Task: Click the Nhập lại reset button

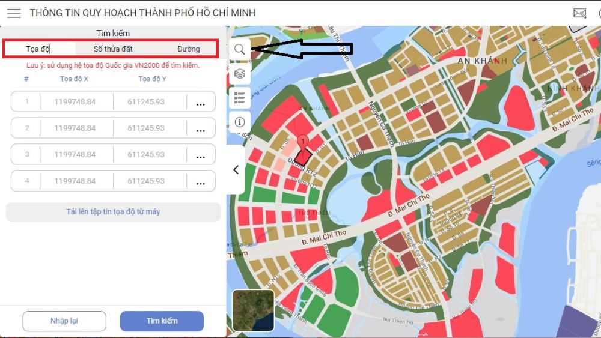Action: point(64,321)
